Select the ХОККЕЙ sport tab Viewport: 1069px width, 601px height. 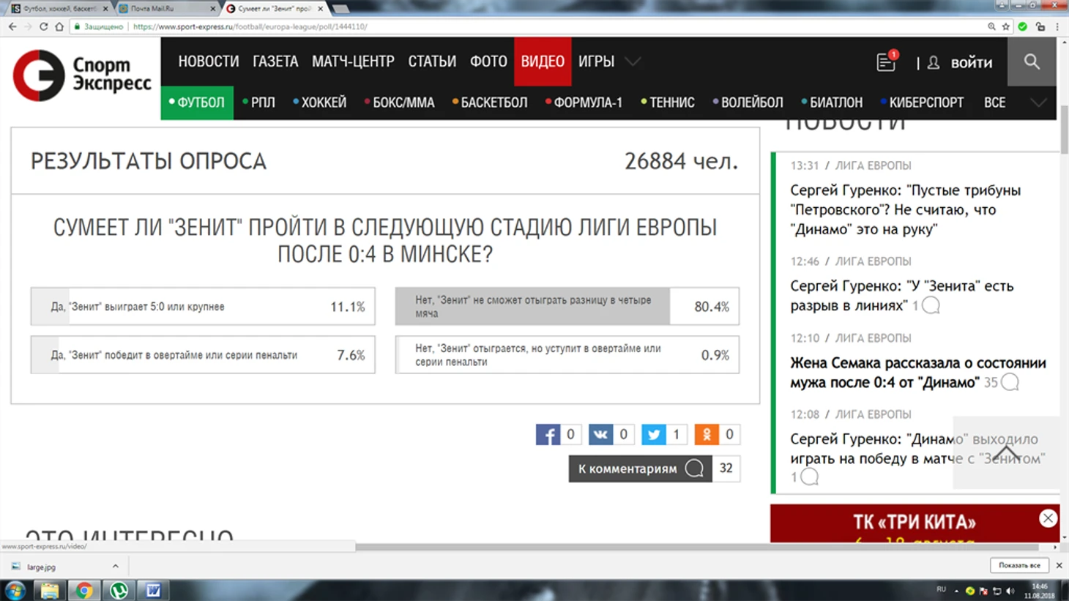[320, 102]
